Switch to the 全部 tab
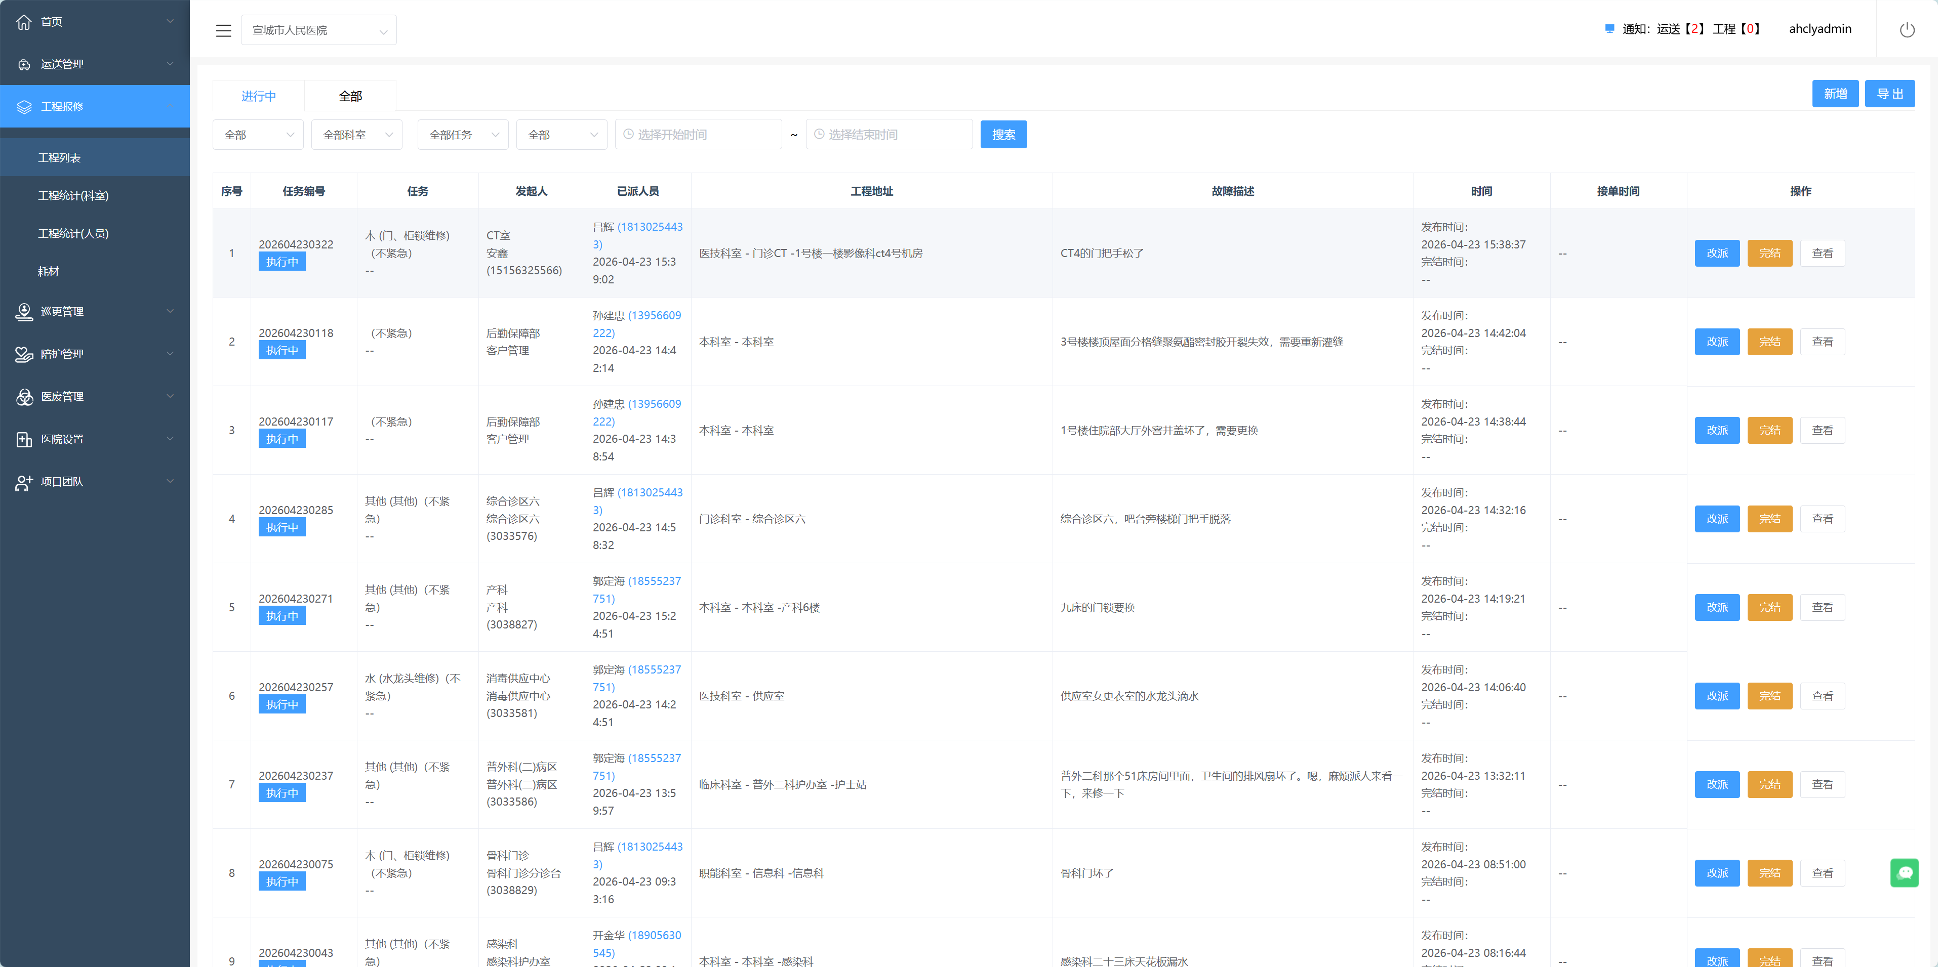 [x=350, y=96]
